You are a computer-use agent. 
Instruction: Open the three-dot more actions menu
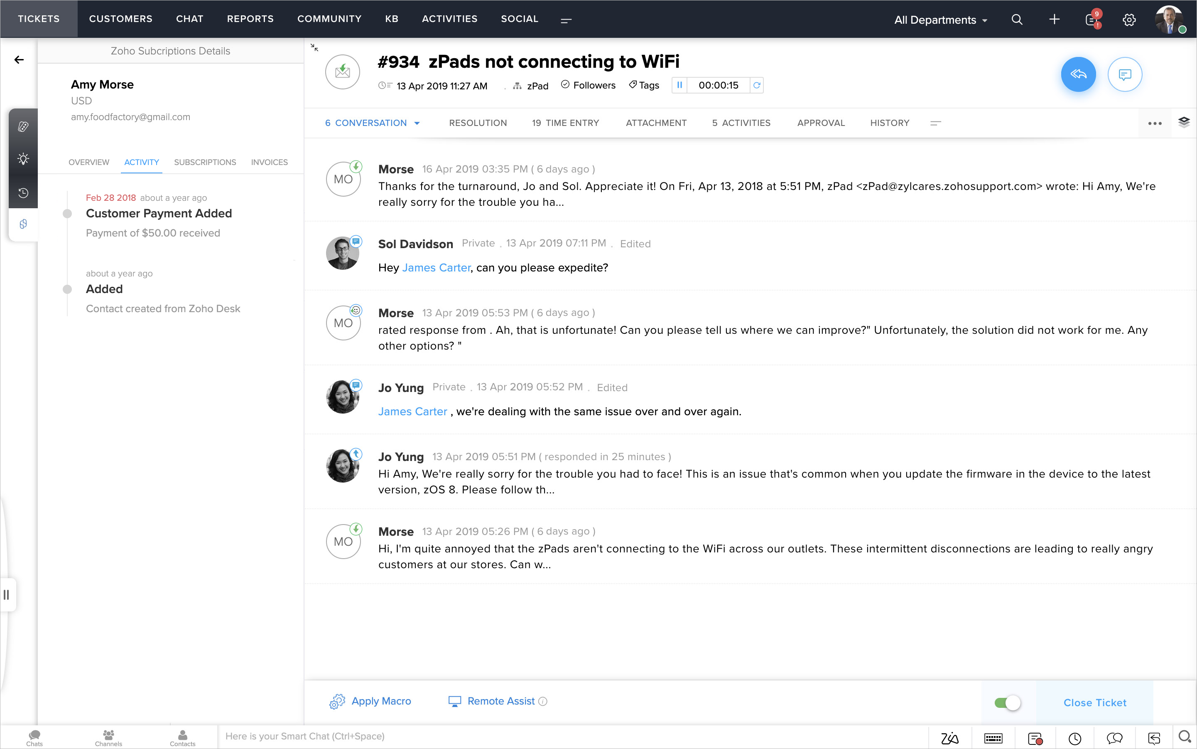click(x=1154, y=123)
